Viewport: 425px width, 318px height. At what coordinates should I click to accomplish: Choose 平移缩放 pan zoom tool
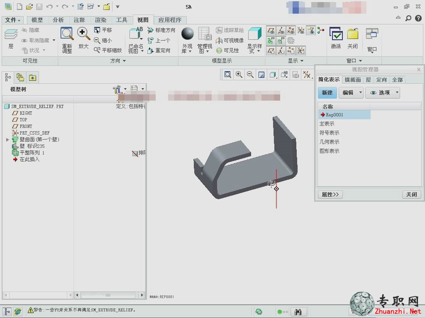pyautogui.click(x=107, y=50)
